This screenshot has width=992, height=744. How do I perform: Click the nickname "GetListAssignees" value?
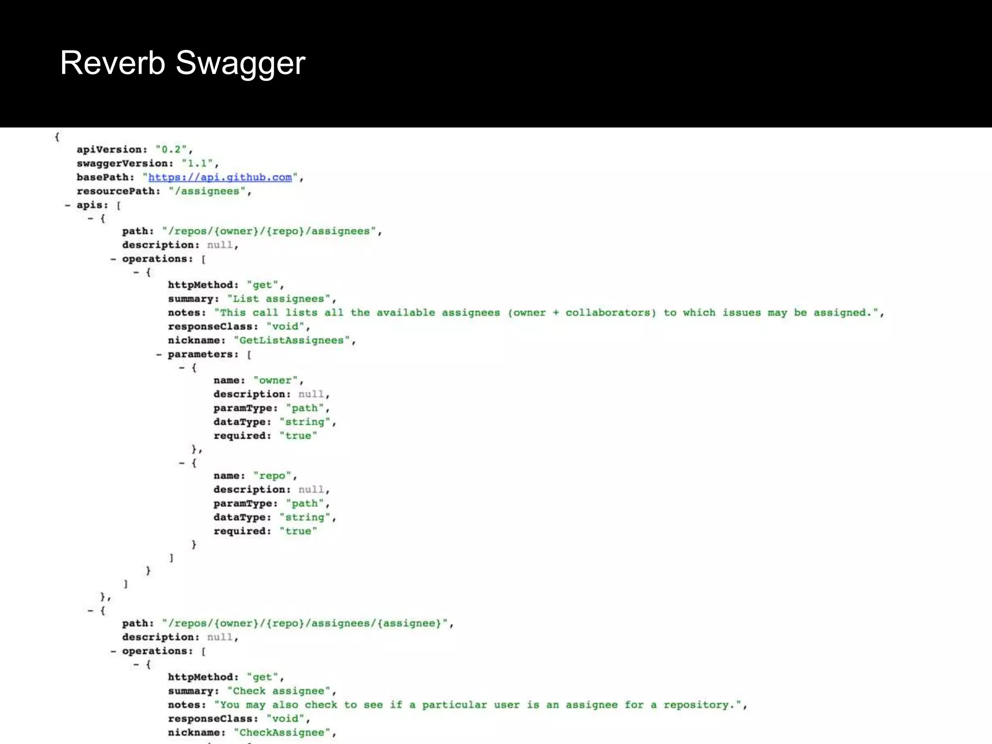point(292,341)
